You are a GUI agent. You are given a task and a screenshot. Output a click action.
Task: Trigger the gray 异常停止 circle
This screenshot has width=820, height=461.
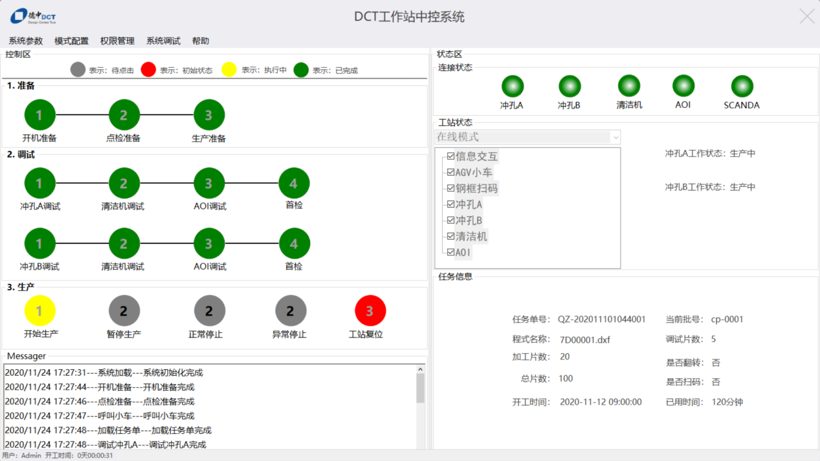(290, 311)
